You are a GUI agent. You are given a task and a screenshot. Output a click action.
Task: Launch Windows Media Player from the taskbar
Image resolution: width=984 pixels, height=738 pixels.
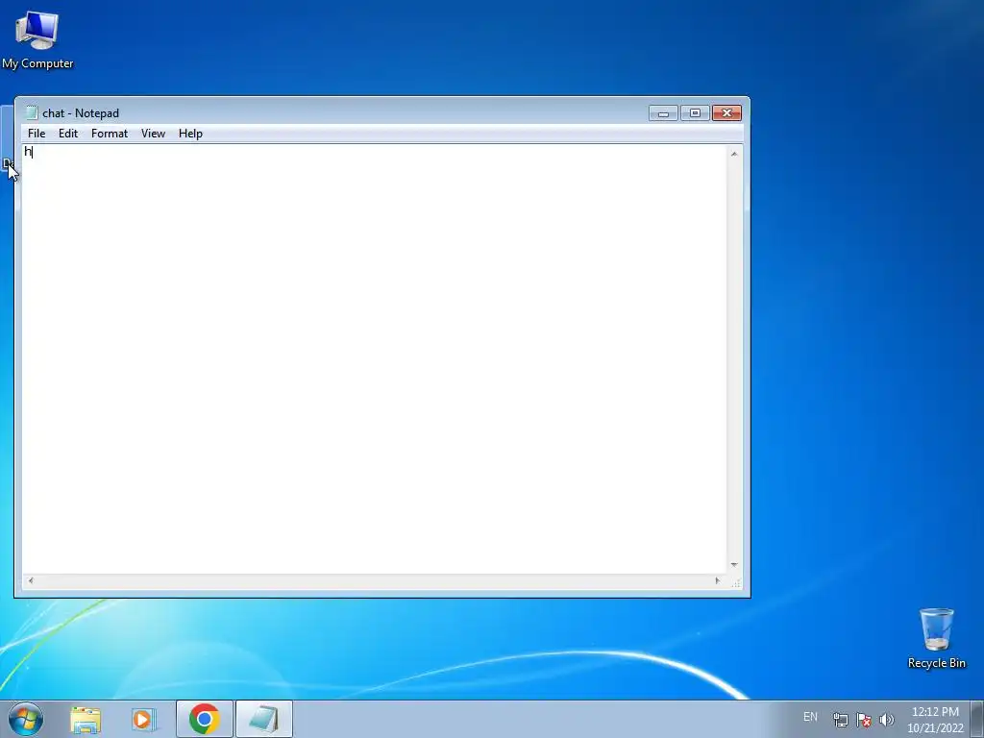point(143,720)
